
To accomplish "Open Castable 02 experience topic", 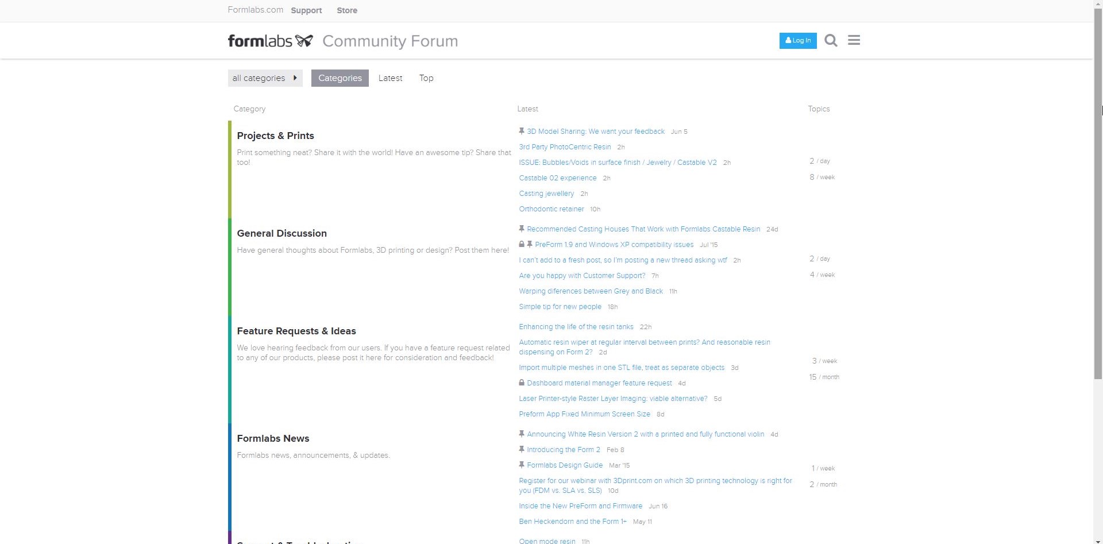I will pos(558,178).
